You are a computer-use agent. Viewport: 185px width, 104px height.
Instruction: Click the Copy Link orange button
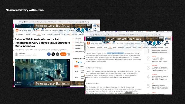pos(63,54)
